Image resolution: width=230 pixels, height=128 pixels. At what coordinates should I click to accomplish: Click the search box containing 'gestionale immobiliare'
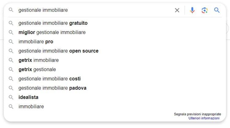[x=94, y=10]
